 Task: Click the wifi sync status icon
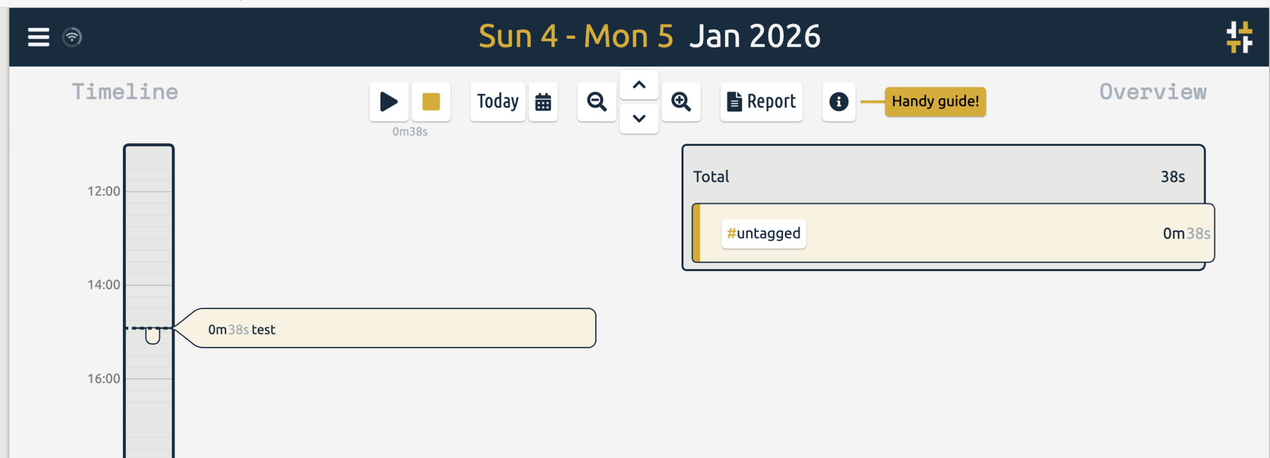click(72, 37)
